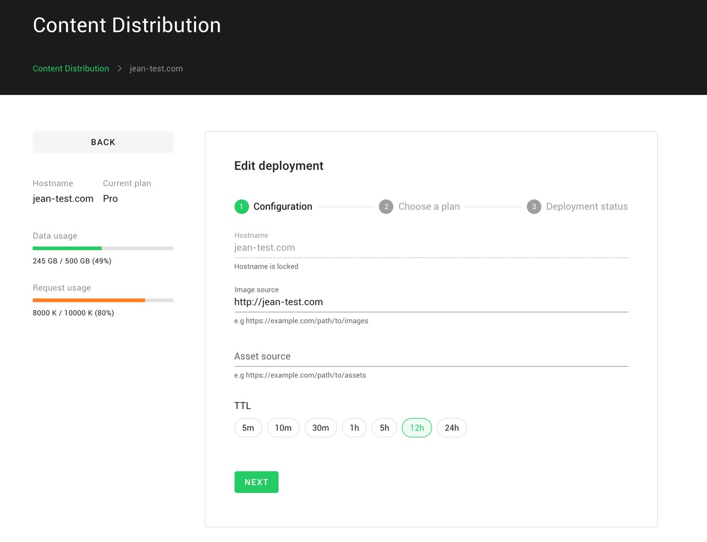The width and height of the screenshot is (707, 542).
Task: Set TTL to 30m
Action: pyautogui.click(x=320, y=428)
